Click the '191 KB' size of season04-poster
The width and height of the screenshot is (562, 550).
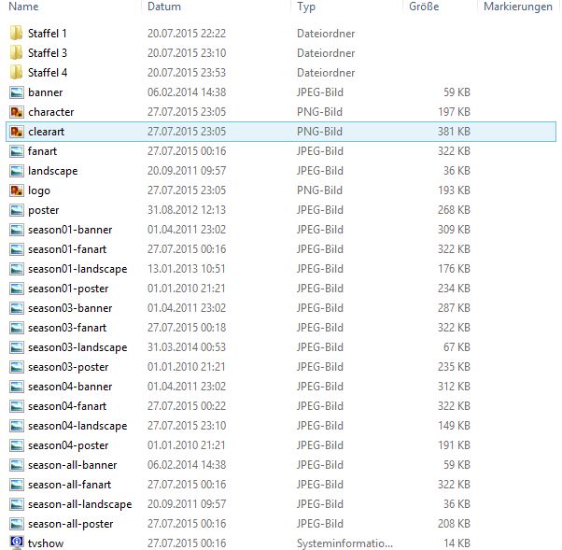coord(454,445)
